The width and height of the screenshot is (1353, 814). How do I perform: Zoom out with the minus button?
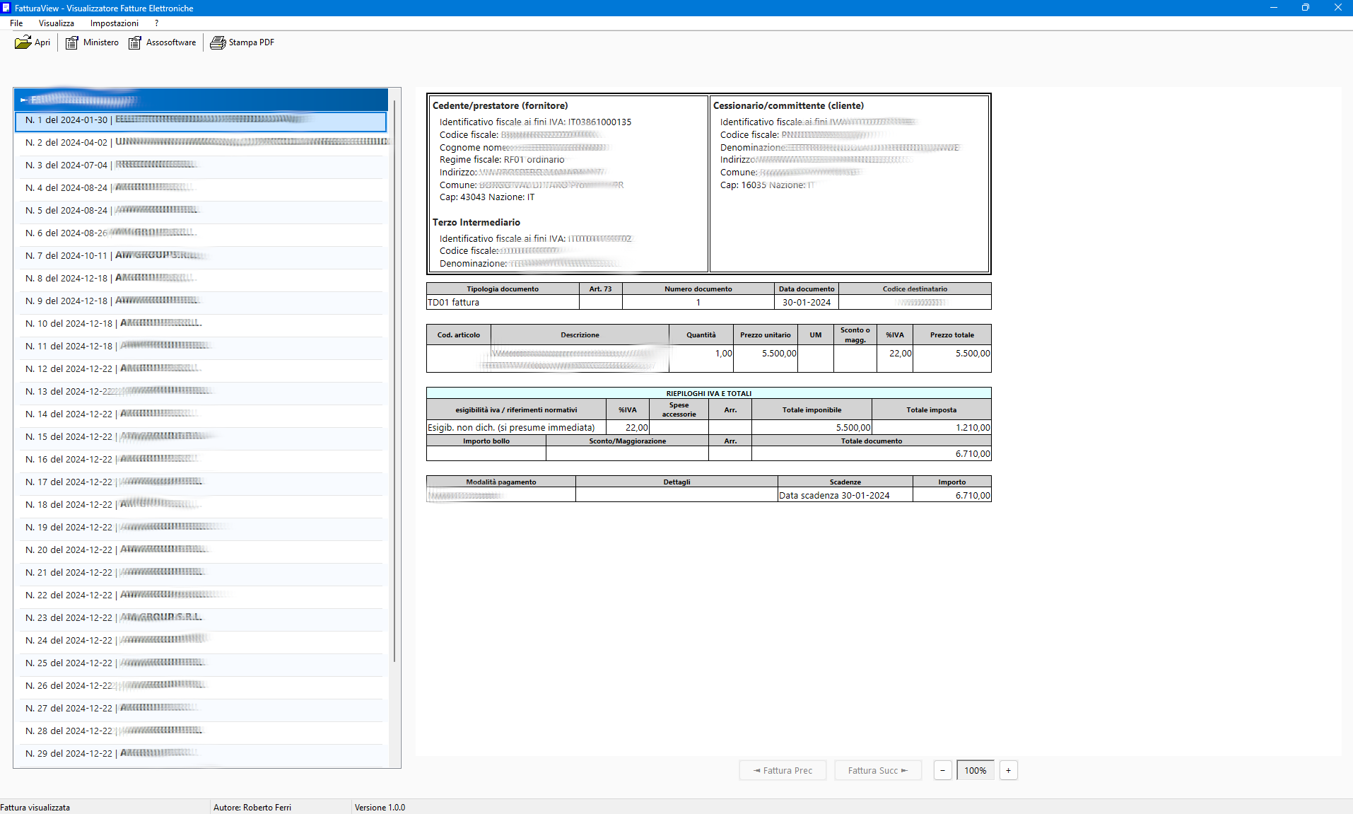[x=942, y=770]
